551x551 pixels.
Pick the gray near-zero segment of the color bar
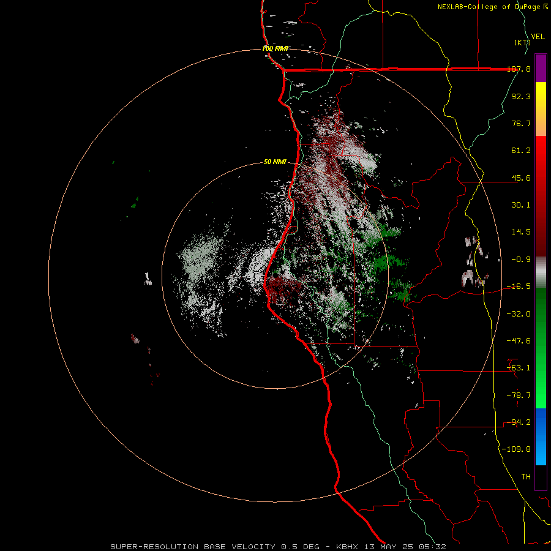tap(541, 272)
